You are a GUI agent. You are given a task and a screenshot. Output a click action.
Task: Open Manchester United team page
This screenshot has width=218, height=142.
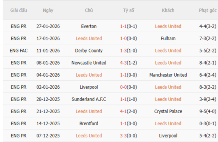(168, 75)
